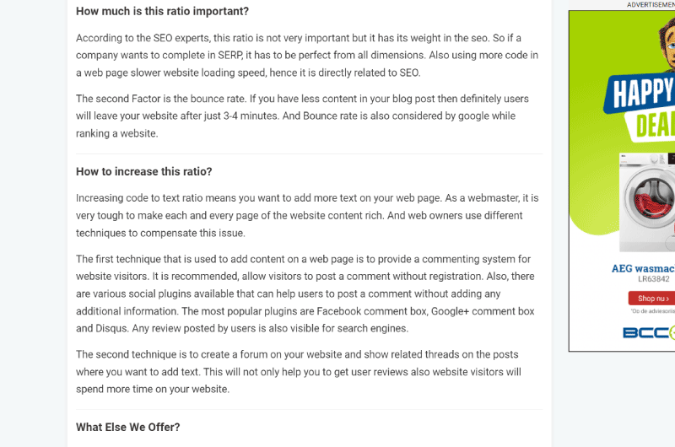Click the What Else We Offer heading
The image size is (675, 447).
pyautogui.click(x=128, y=428)
